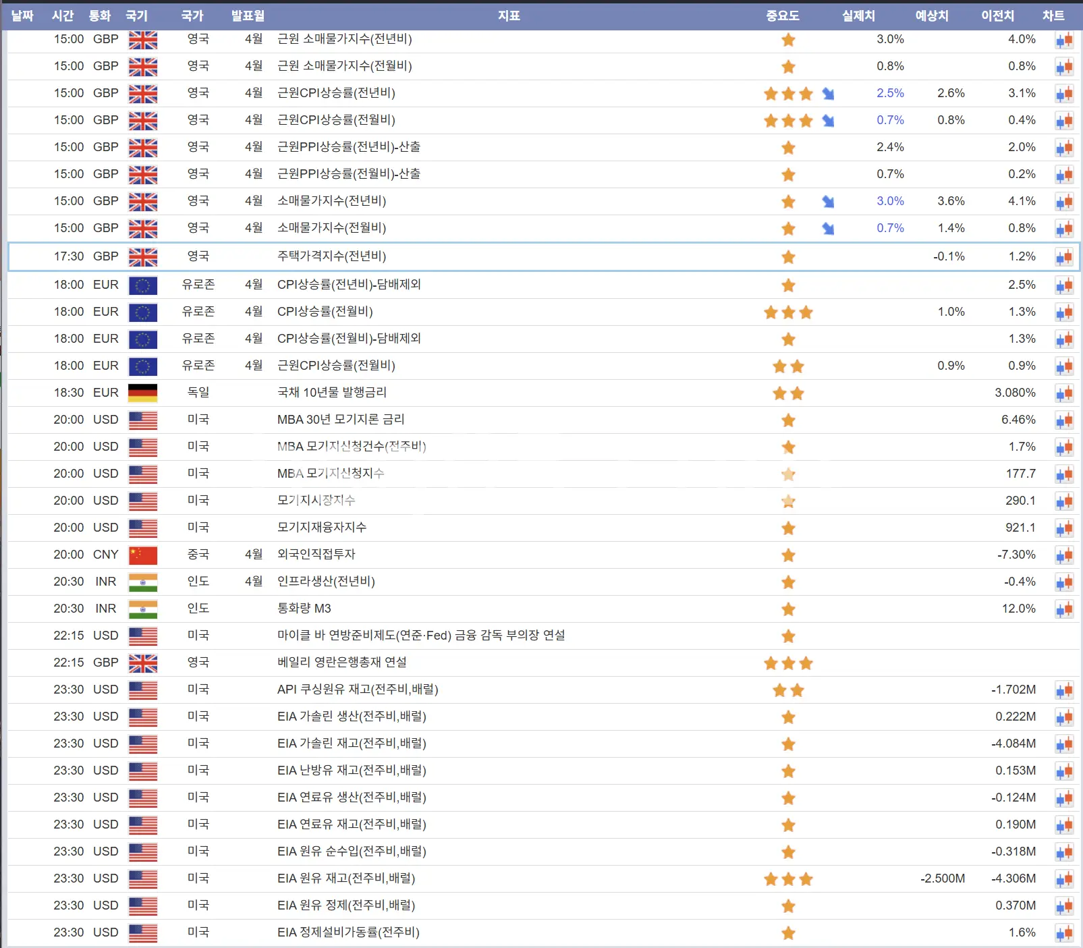1083x948 pixels.
Task: Sort by the 중요도 column header
Action: pos(783,16)
